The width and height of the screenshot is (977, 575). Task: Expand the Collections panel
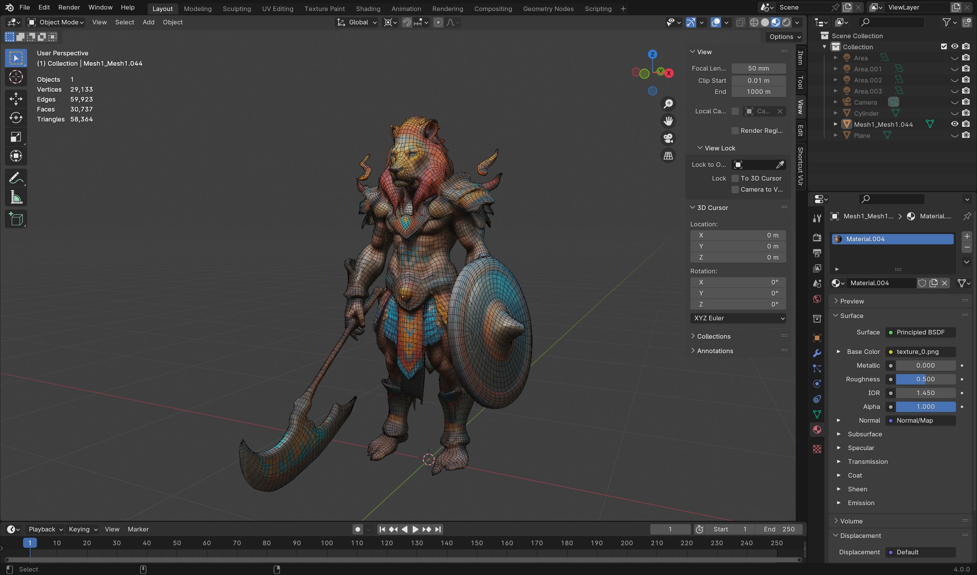click(x=713, y=336)
